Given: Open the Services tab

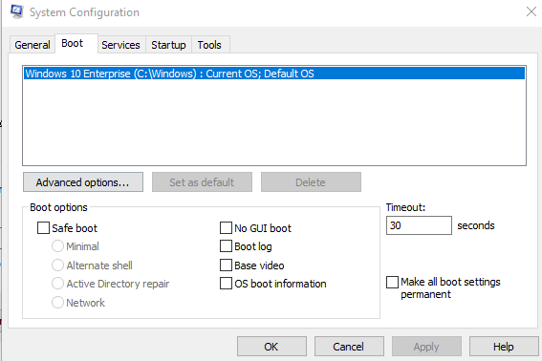Looking at the screenshot, I should (x=120, y=45).
